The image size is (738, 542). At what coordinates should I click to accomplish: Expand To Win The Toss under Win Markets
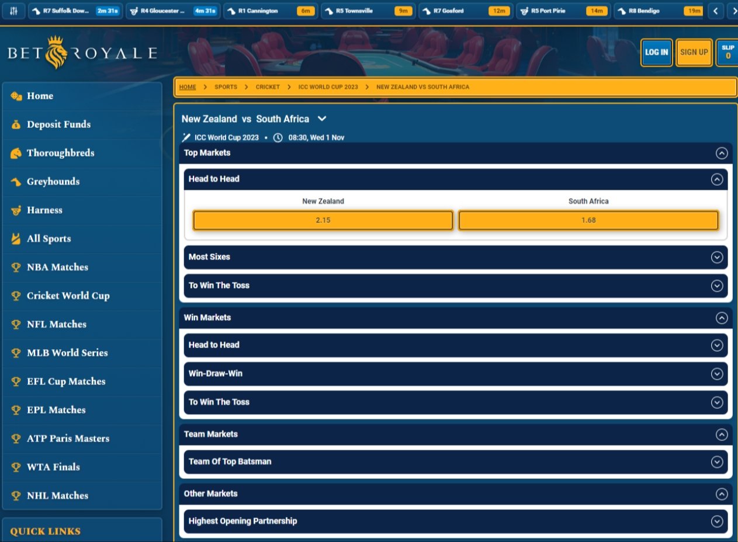pyautogui.click(x=717, y=402)
